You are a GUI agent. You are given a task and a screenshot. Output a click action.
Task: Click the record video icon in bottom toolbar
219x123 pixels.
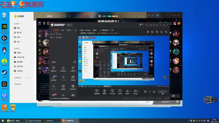[x=145, y=92]
